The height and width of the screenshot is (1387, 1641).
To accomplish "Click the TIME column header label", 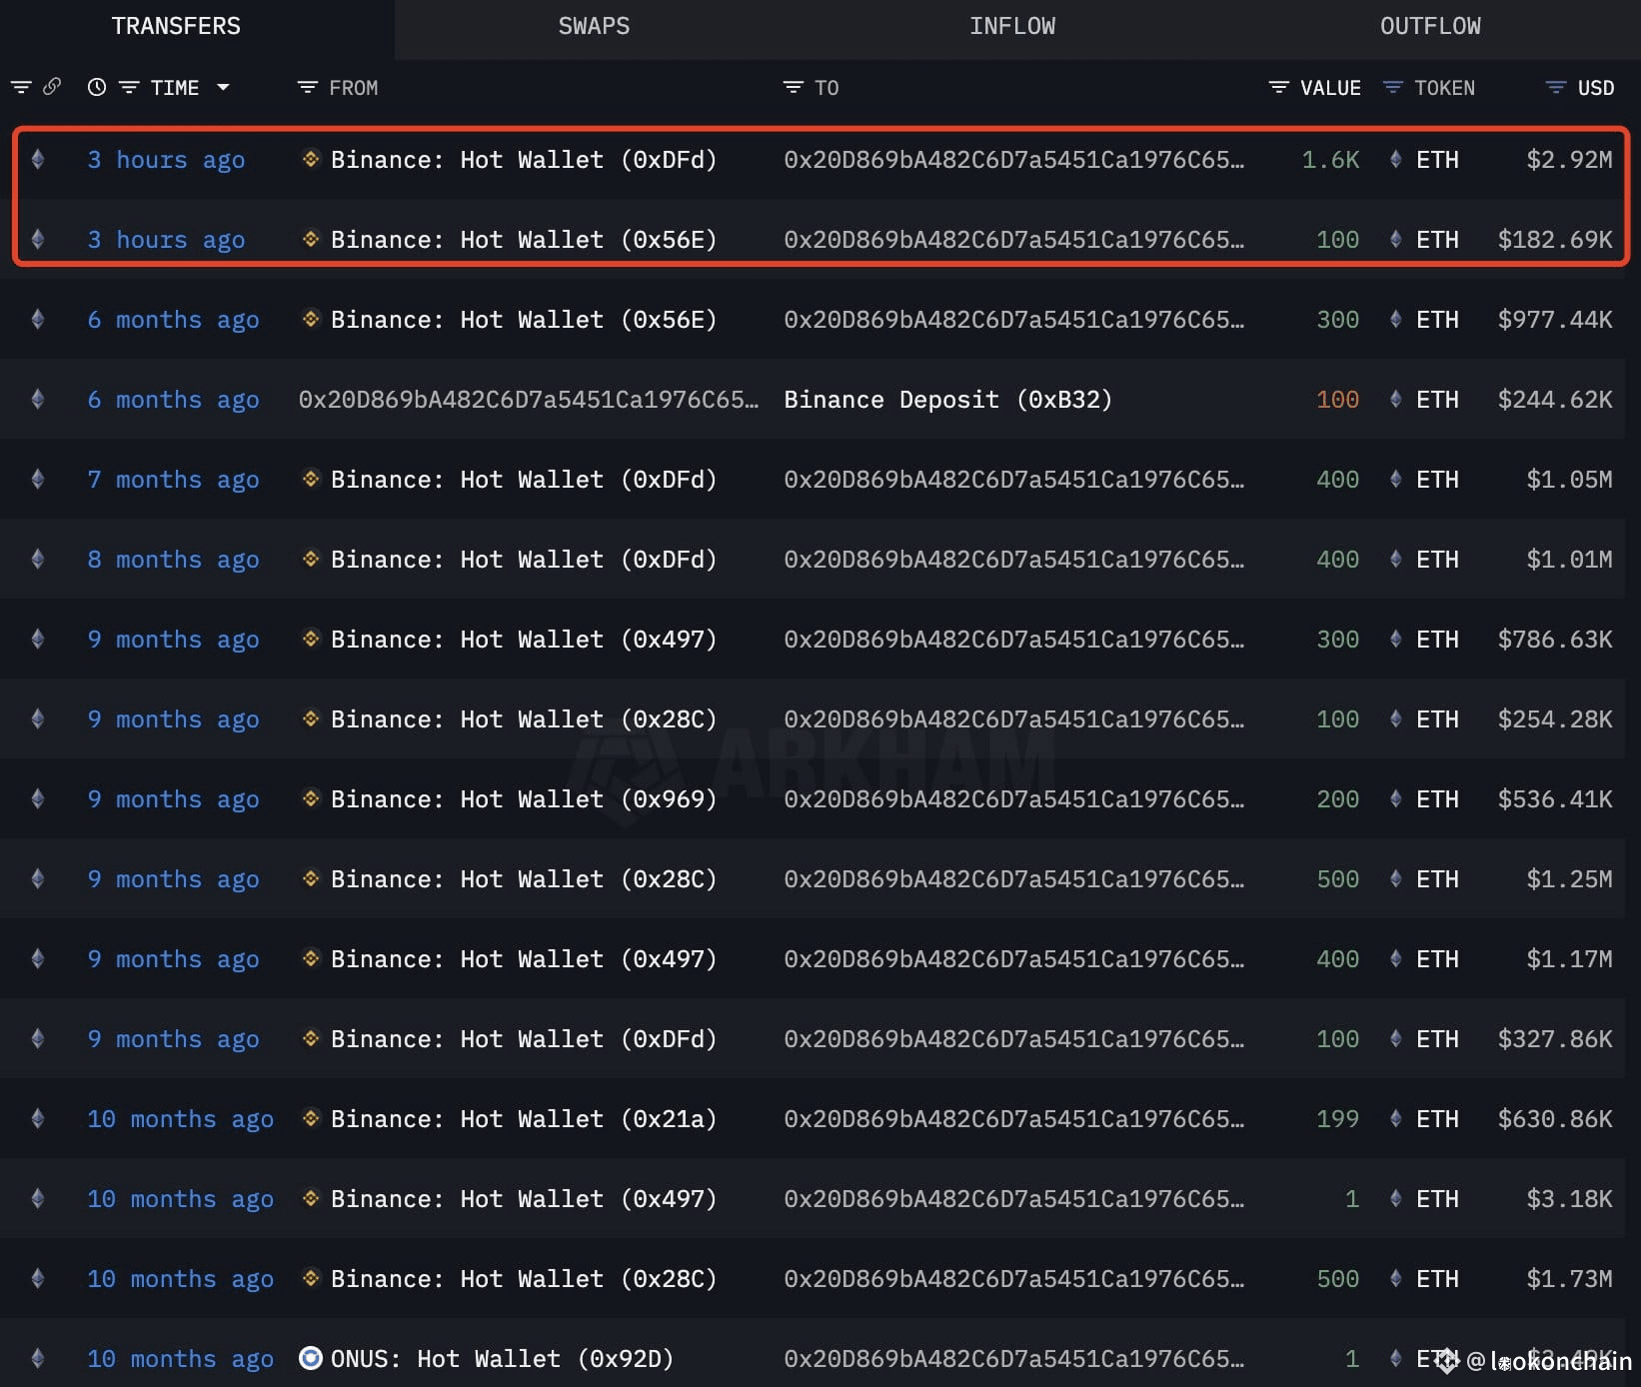I will click(175, 88).
